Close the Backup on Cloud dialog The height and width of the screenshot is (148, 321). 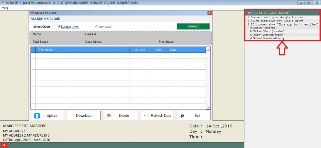click(209, 13)
